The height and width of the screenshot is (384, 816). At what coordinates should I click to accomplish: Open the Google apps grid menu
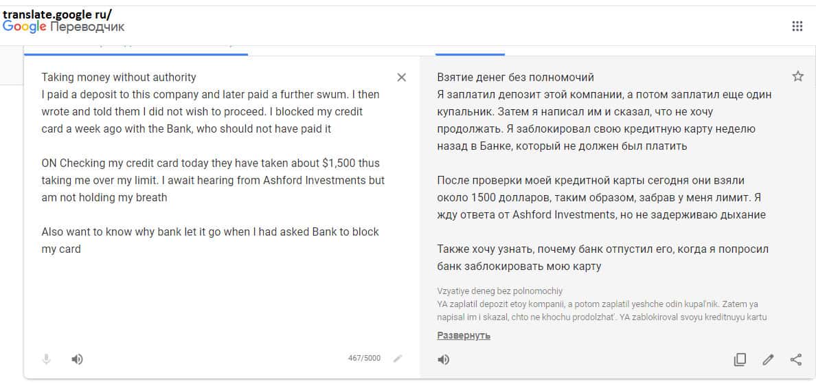coord(797,26)
